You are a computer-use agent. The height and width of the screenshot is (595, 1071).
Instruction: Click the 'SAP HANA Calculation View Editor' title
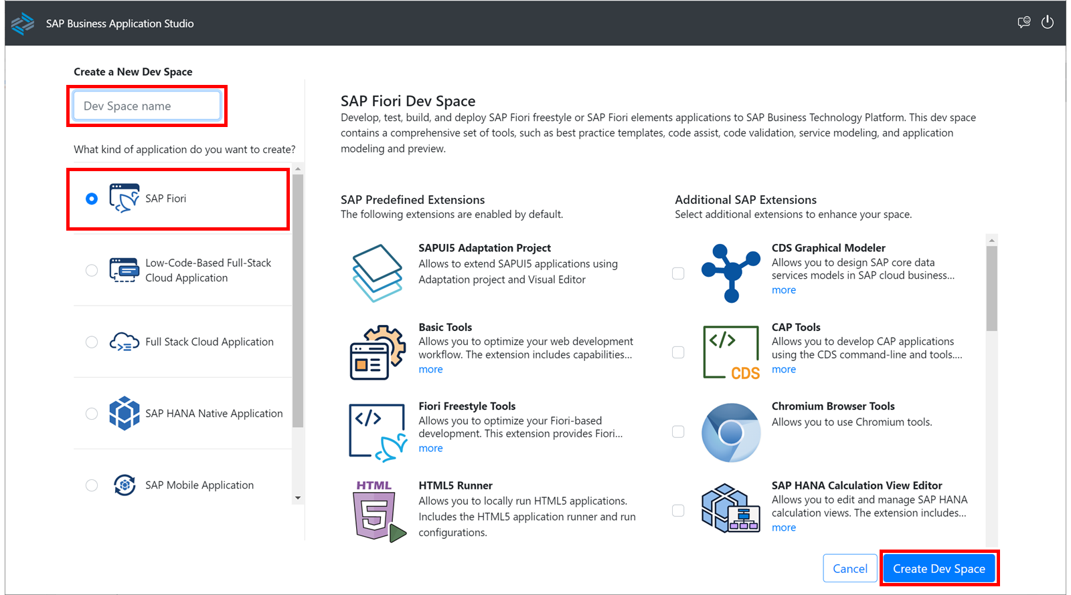[857, 485]
